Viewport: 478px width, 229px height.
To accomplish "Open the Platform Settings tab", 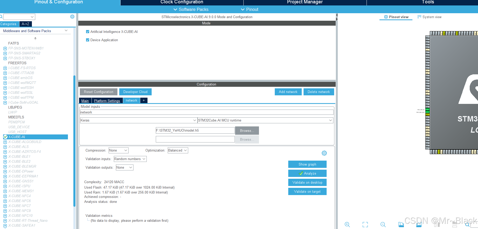I will click(x=107, y=101).
